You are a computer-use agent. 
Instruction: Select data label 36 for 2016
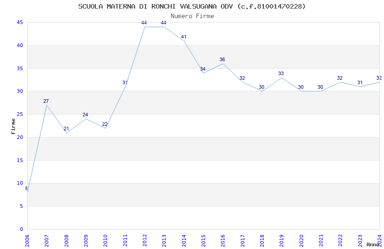coord(222,59)
